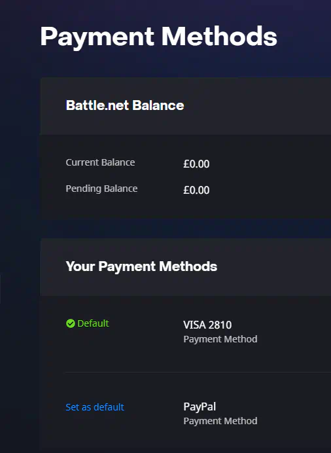Select the VISA 2810 payment method

[207, 325]
